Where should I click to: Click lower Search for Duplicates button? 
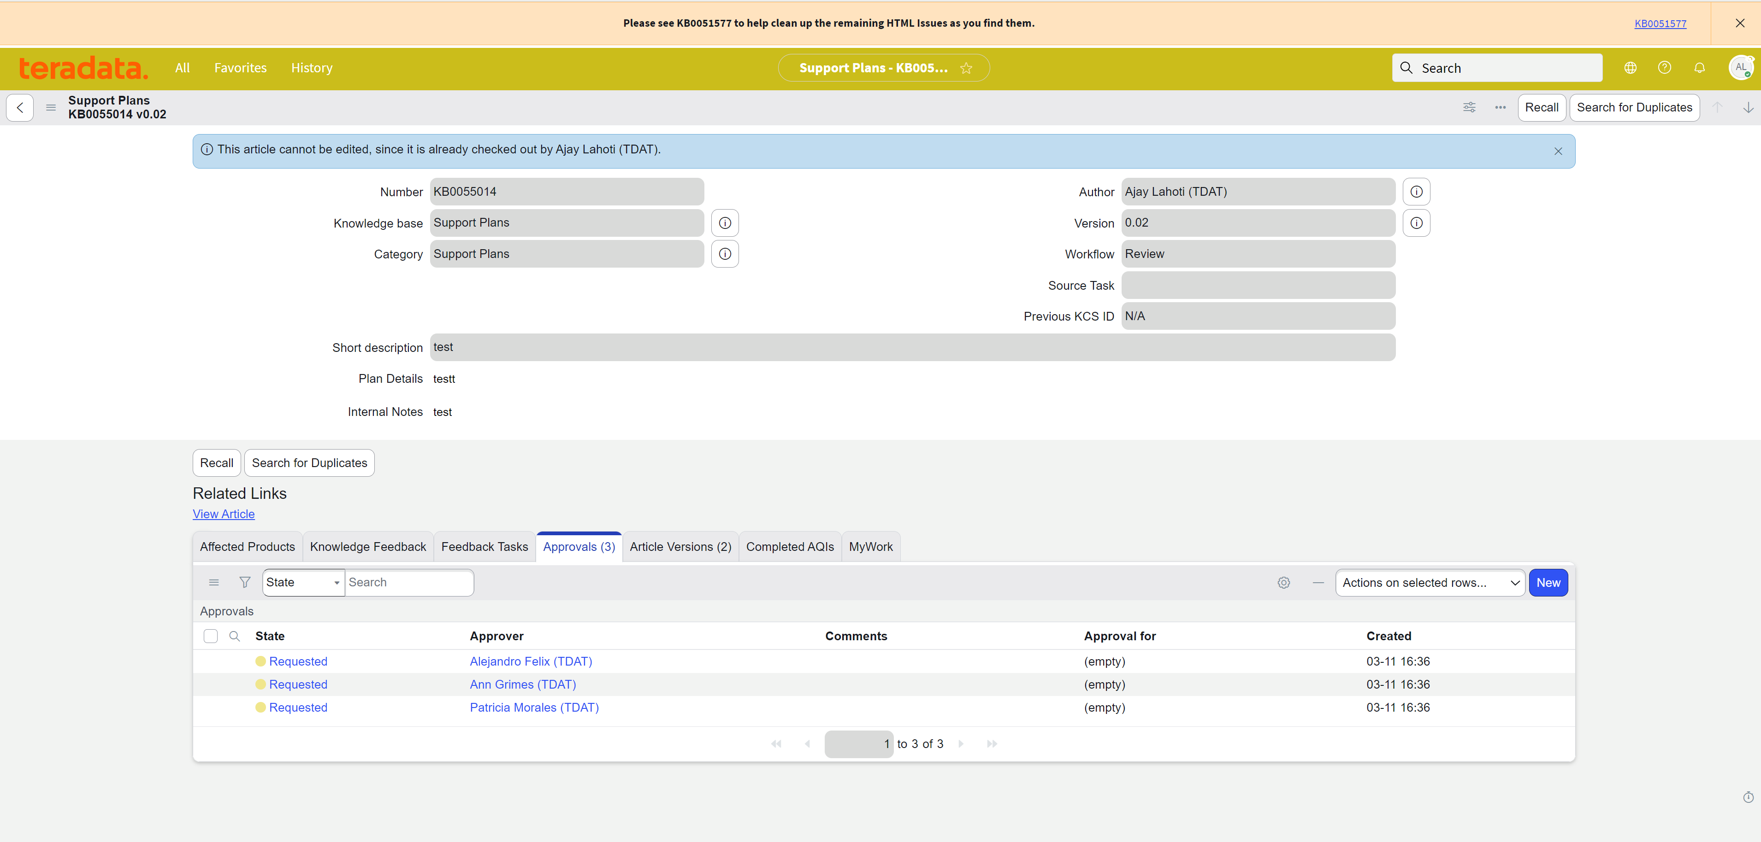309,462
